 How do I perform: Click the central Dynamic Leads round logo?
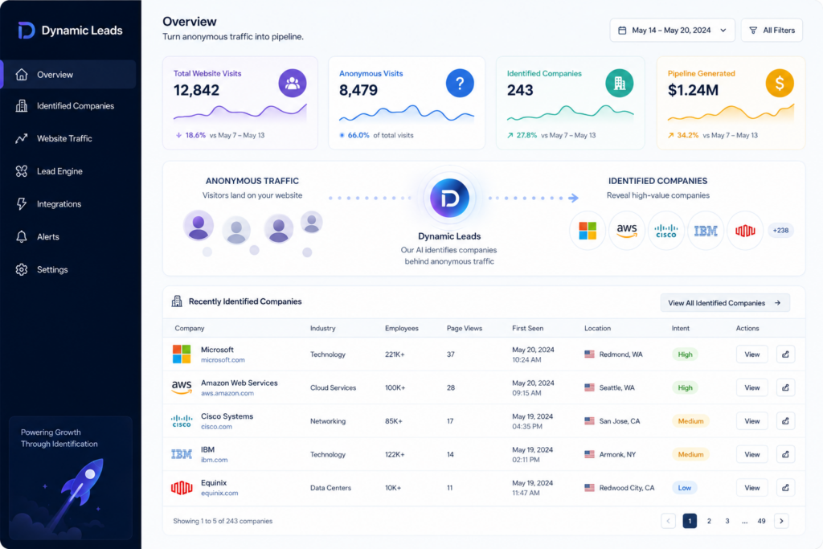(x=449, y=198)
